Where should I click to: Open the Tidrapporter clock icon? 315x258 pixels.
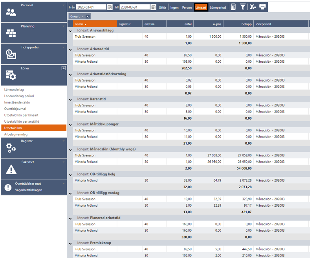[11, 55]
